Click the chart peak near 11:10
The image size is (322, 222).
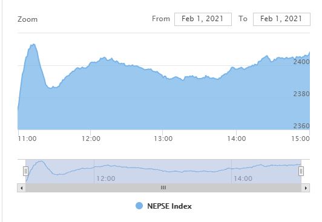[33, 45]
